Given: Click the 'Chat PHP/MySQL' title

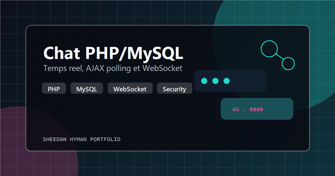Looking at the screenshot, I should tap(113, 53).
